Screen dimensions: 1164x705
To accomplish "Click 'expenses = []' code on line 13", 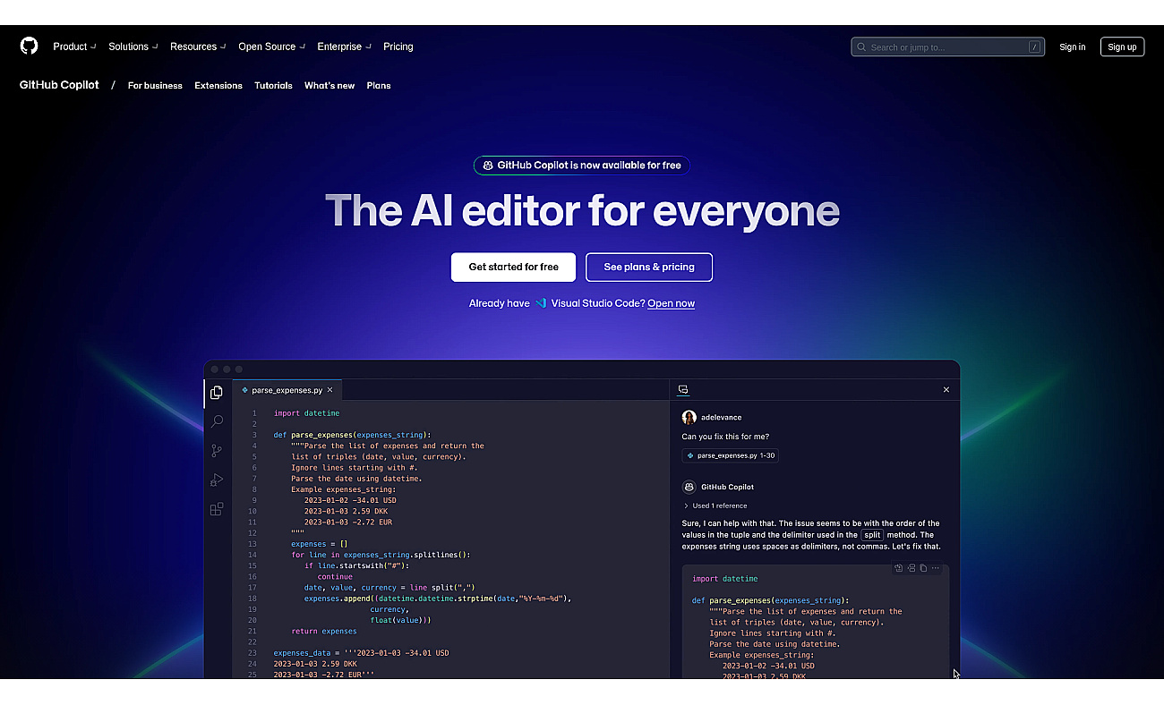I will point(319,544).
